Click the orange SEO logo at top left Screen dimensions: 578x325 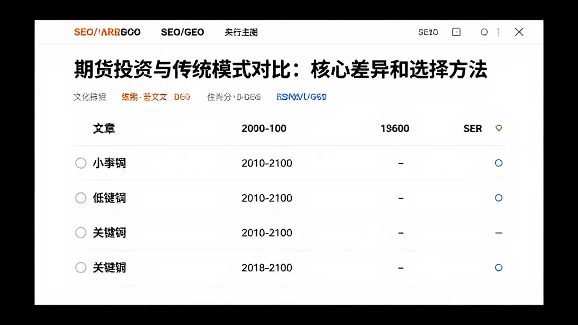click(x=107, y=32)
